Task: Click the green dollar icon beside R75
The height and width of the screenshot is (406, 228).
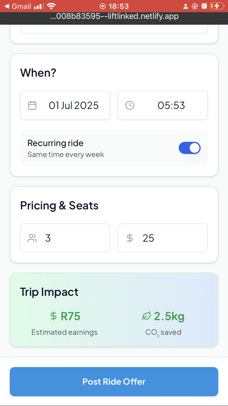Action: 54,317
